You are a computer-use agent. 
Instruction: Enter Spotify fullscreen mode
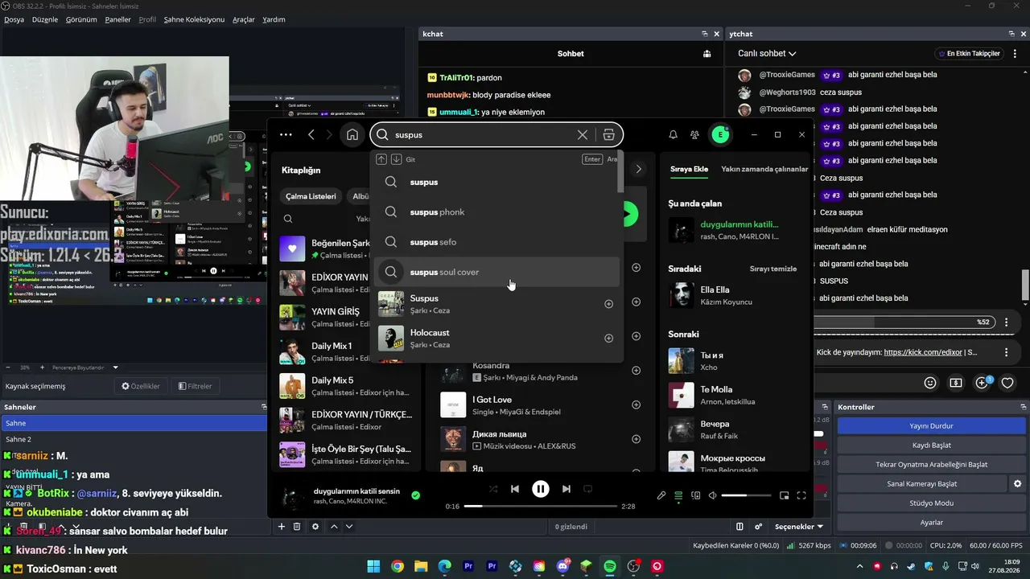coord(801,496)
